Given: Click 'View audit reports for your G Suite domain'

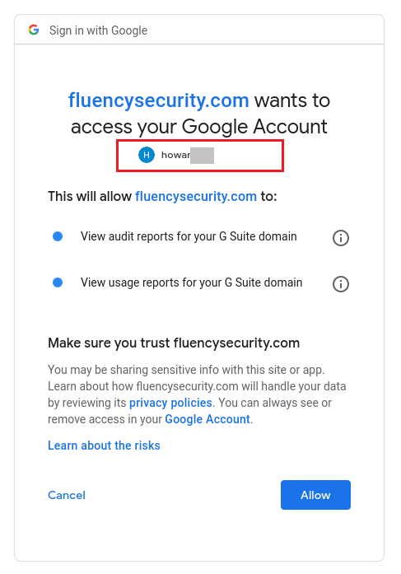Looking at the screenshot, I should tap(189, 236).
